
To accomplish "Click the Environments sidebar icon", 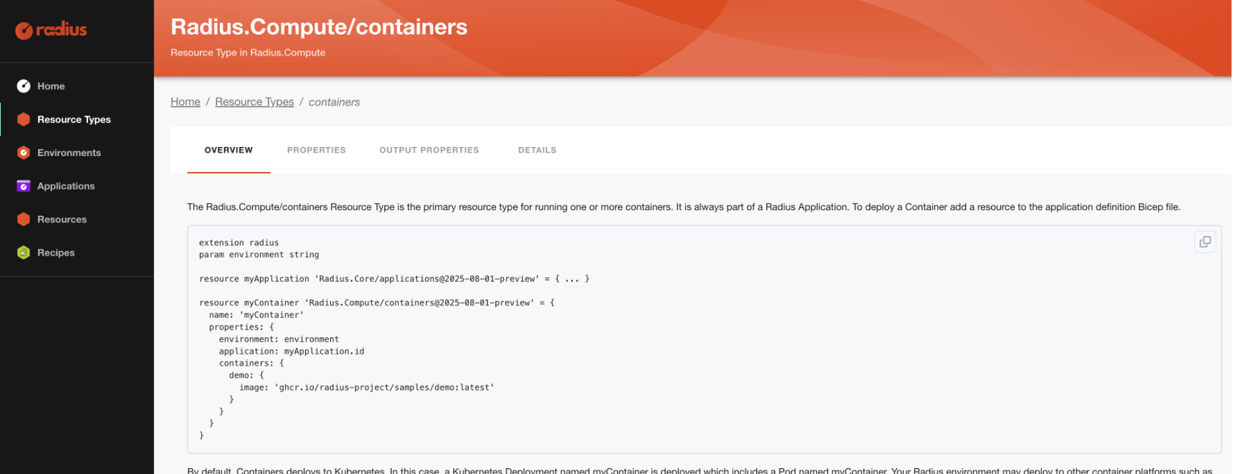I will [x=24, y=153].
